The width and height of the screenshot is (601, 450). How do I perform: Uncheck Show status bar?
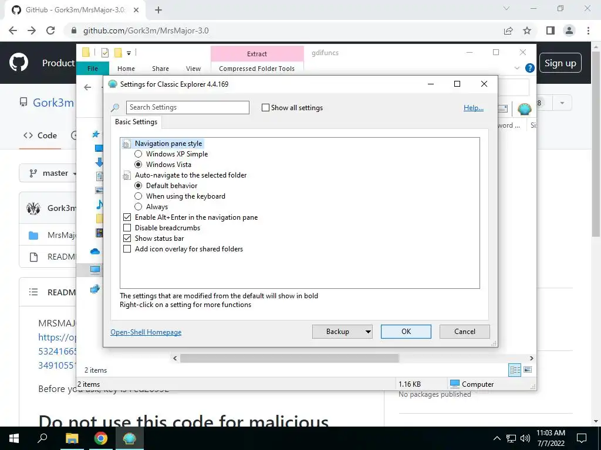tap(127, 238)
